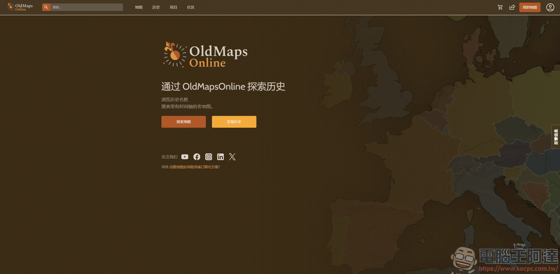Screen dimensions: 560x274
Task: Open the feedback side tab on right edge
Action: 556,137
